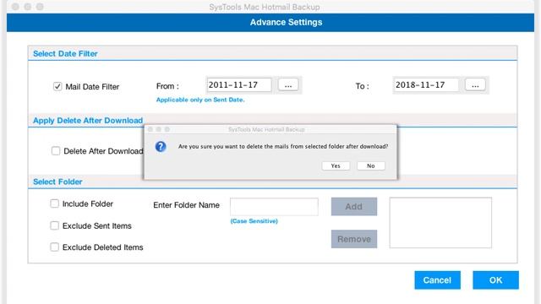Click the To date field 2018-11-17
The image size is (541, 304).
[x=426, y=85]
